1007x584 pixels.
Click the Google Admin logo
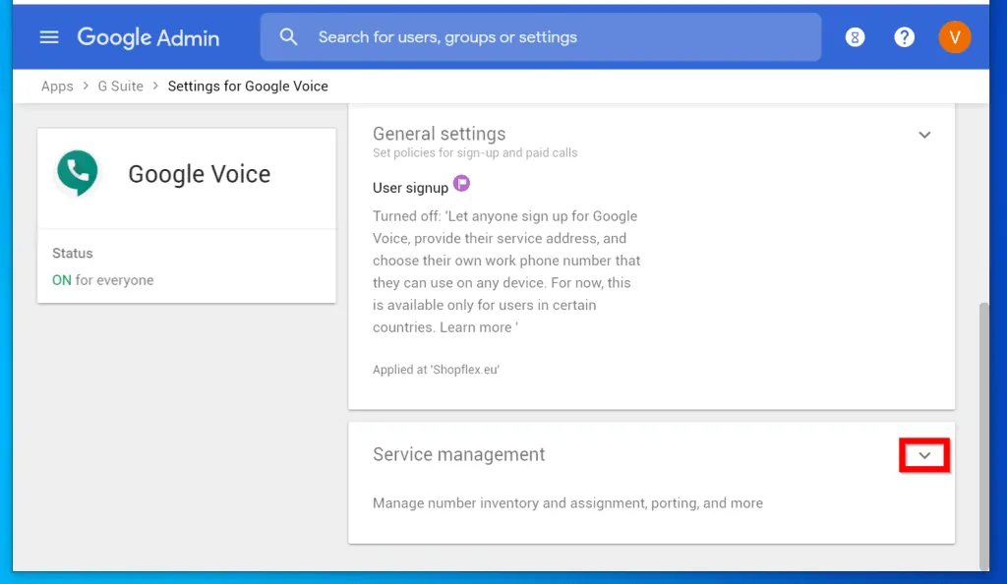(148, 37)
